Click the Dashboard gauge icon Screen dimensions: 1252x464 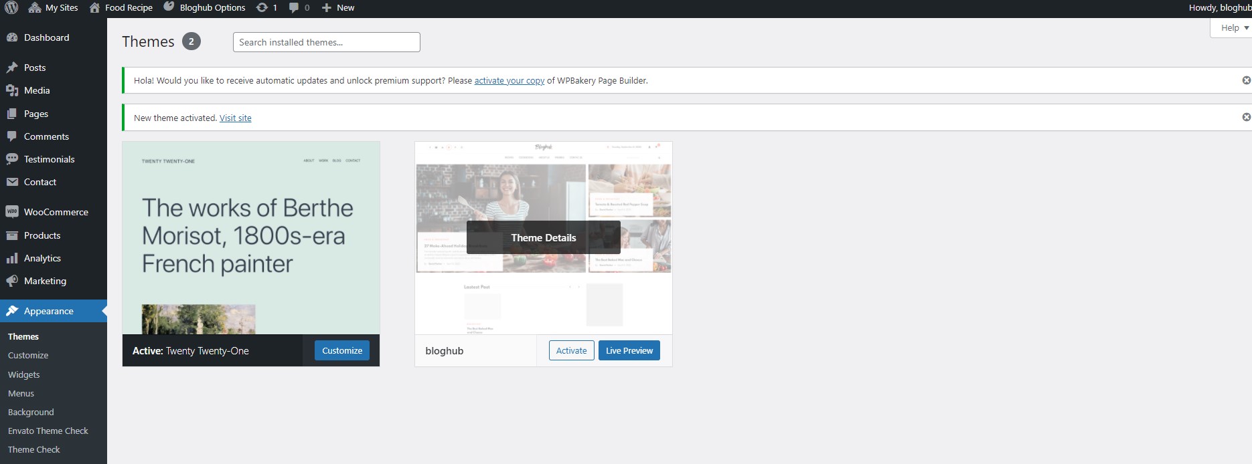(x=12, y=37)
